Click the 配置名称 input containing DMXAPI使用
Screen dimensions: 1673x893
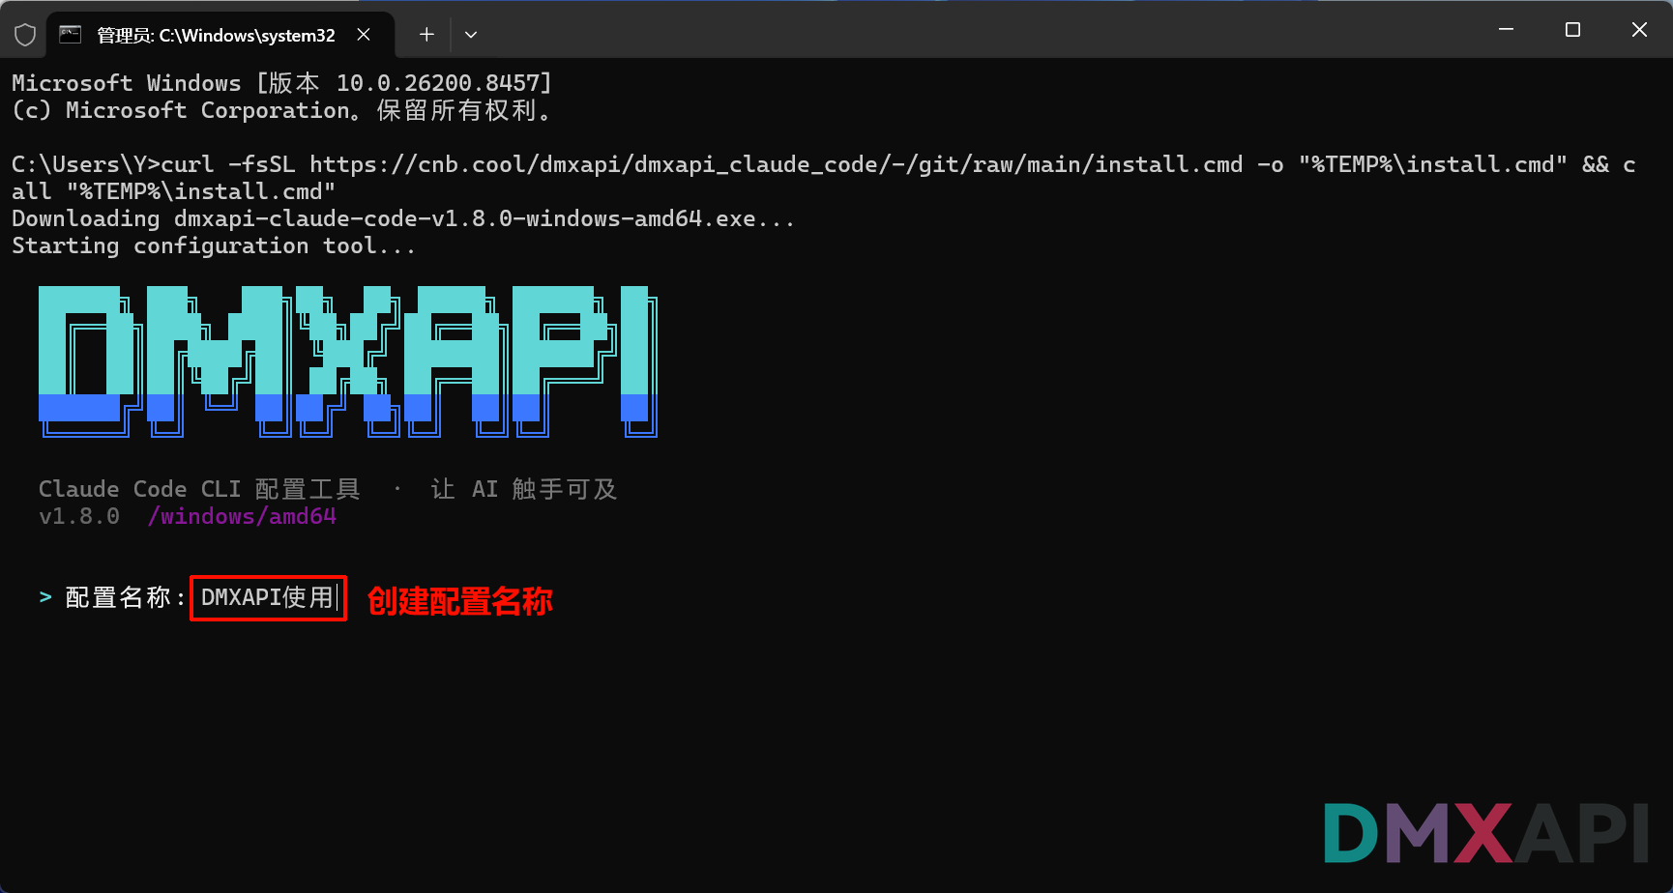268,598
